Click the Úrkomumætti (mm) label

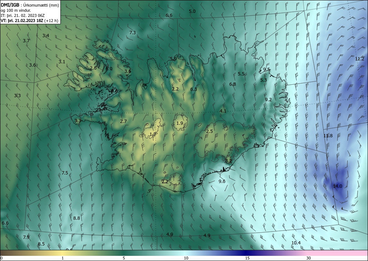41,5
